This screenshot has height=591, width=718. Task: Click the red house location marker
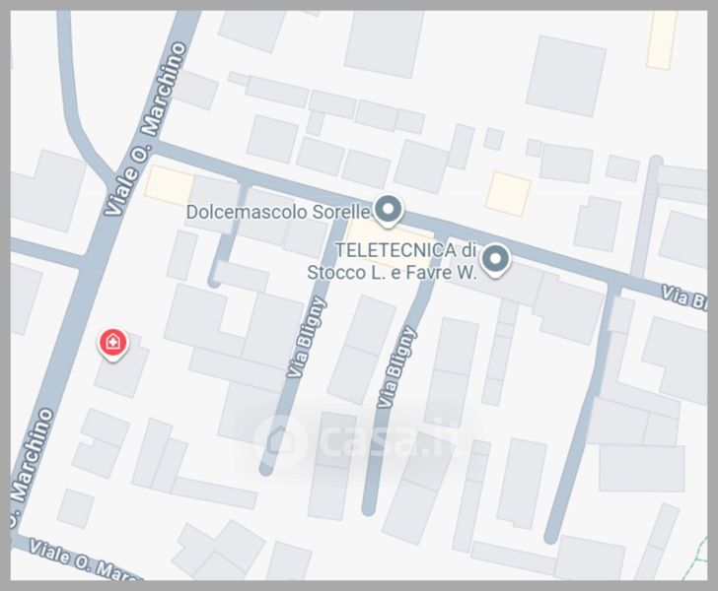click(112, 344)
